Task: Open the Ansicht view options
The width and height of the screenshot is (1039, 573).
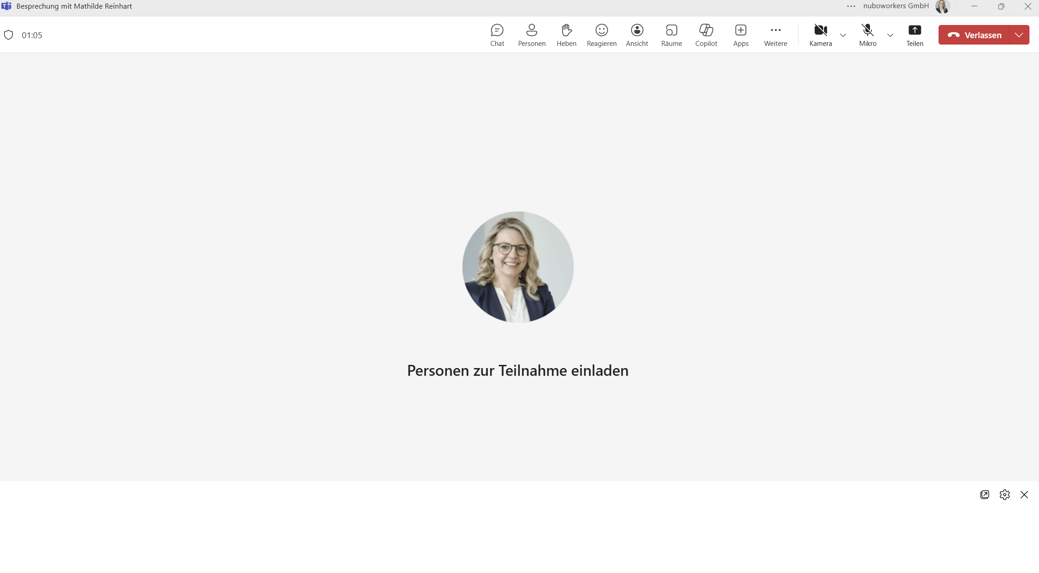Action: tap(637, 35)
